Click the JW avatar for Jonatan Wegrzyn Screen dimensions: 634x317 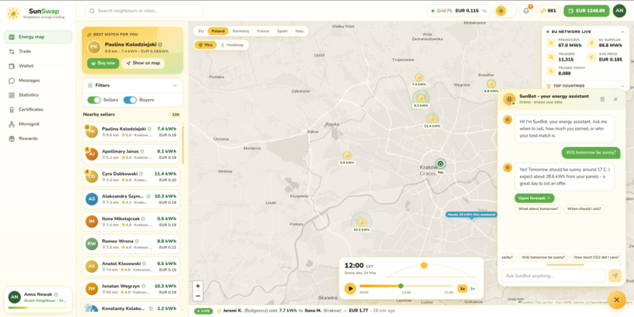pos(92,289)
